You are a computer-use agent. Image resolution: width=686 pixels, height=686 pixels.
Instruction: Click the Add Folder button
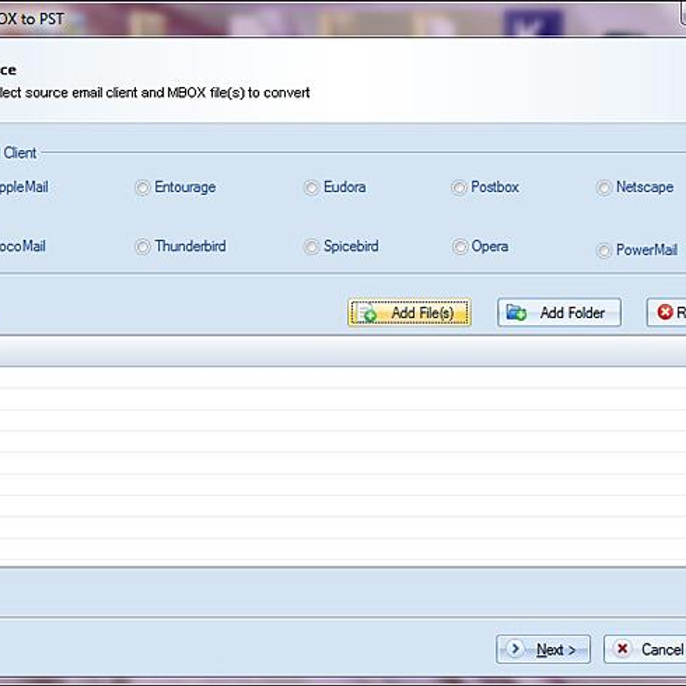coord(559,313)
